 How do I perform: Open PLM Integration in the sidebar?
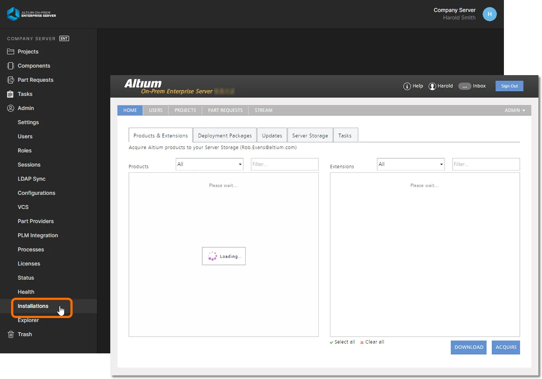click(38, 235)
